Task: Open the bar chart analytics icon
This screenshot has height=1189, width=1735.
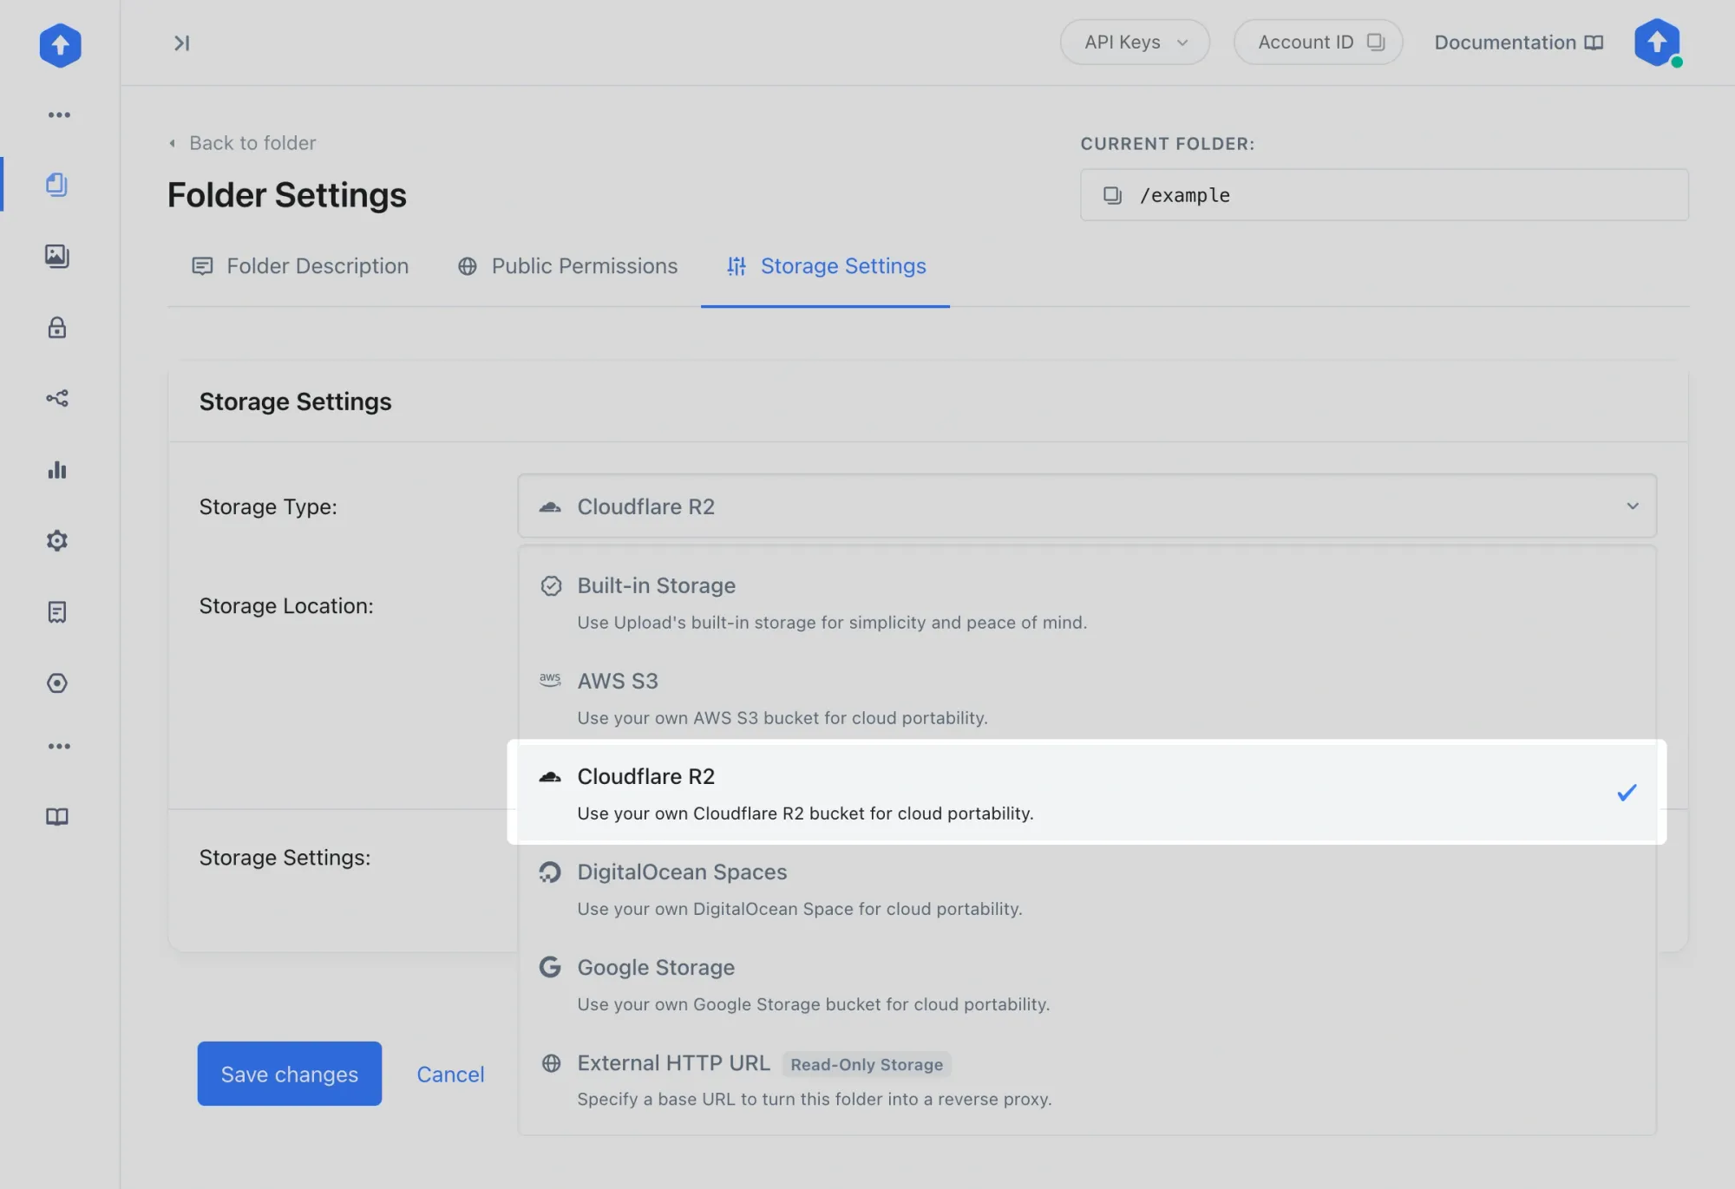Action: [57, 470]
